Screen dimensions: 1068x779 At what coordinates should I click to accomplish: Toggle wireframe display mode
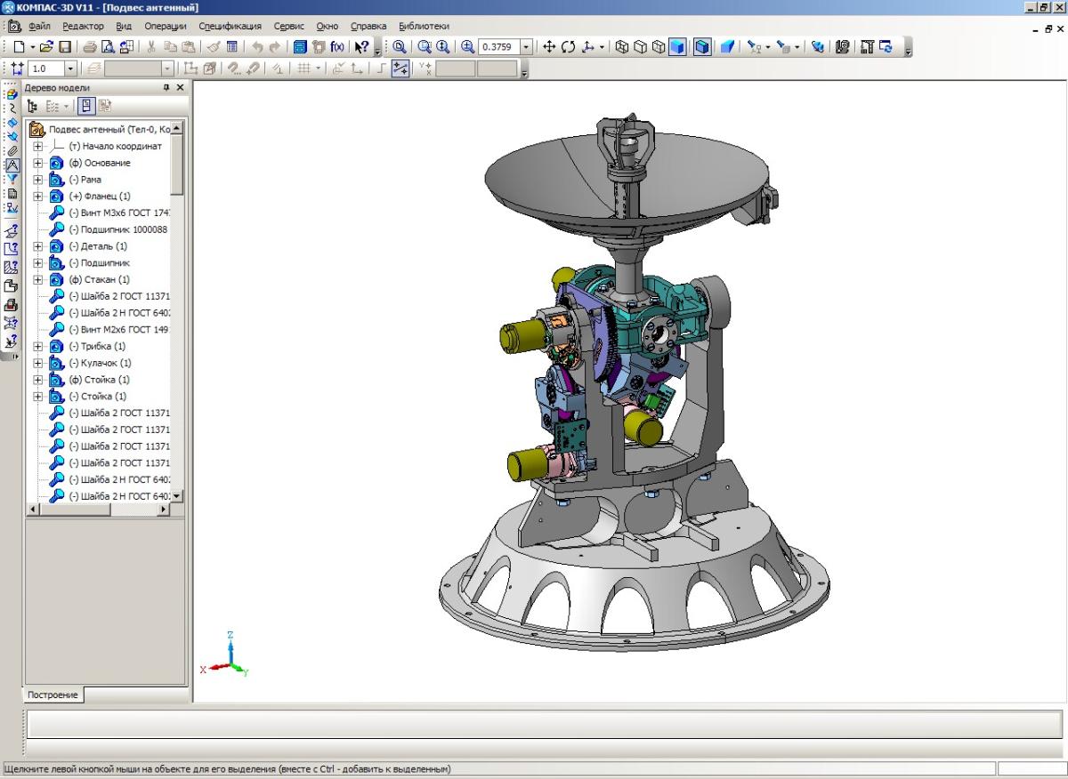click(622, 47)
